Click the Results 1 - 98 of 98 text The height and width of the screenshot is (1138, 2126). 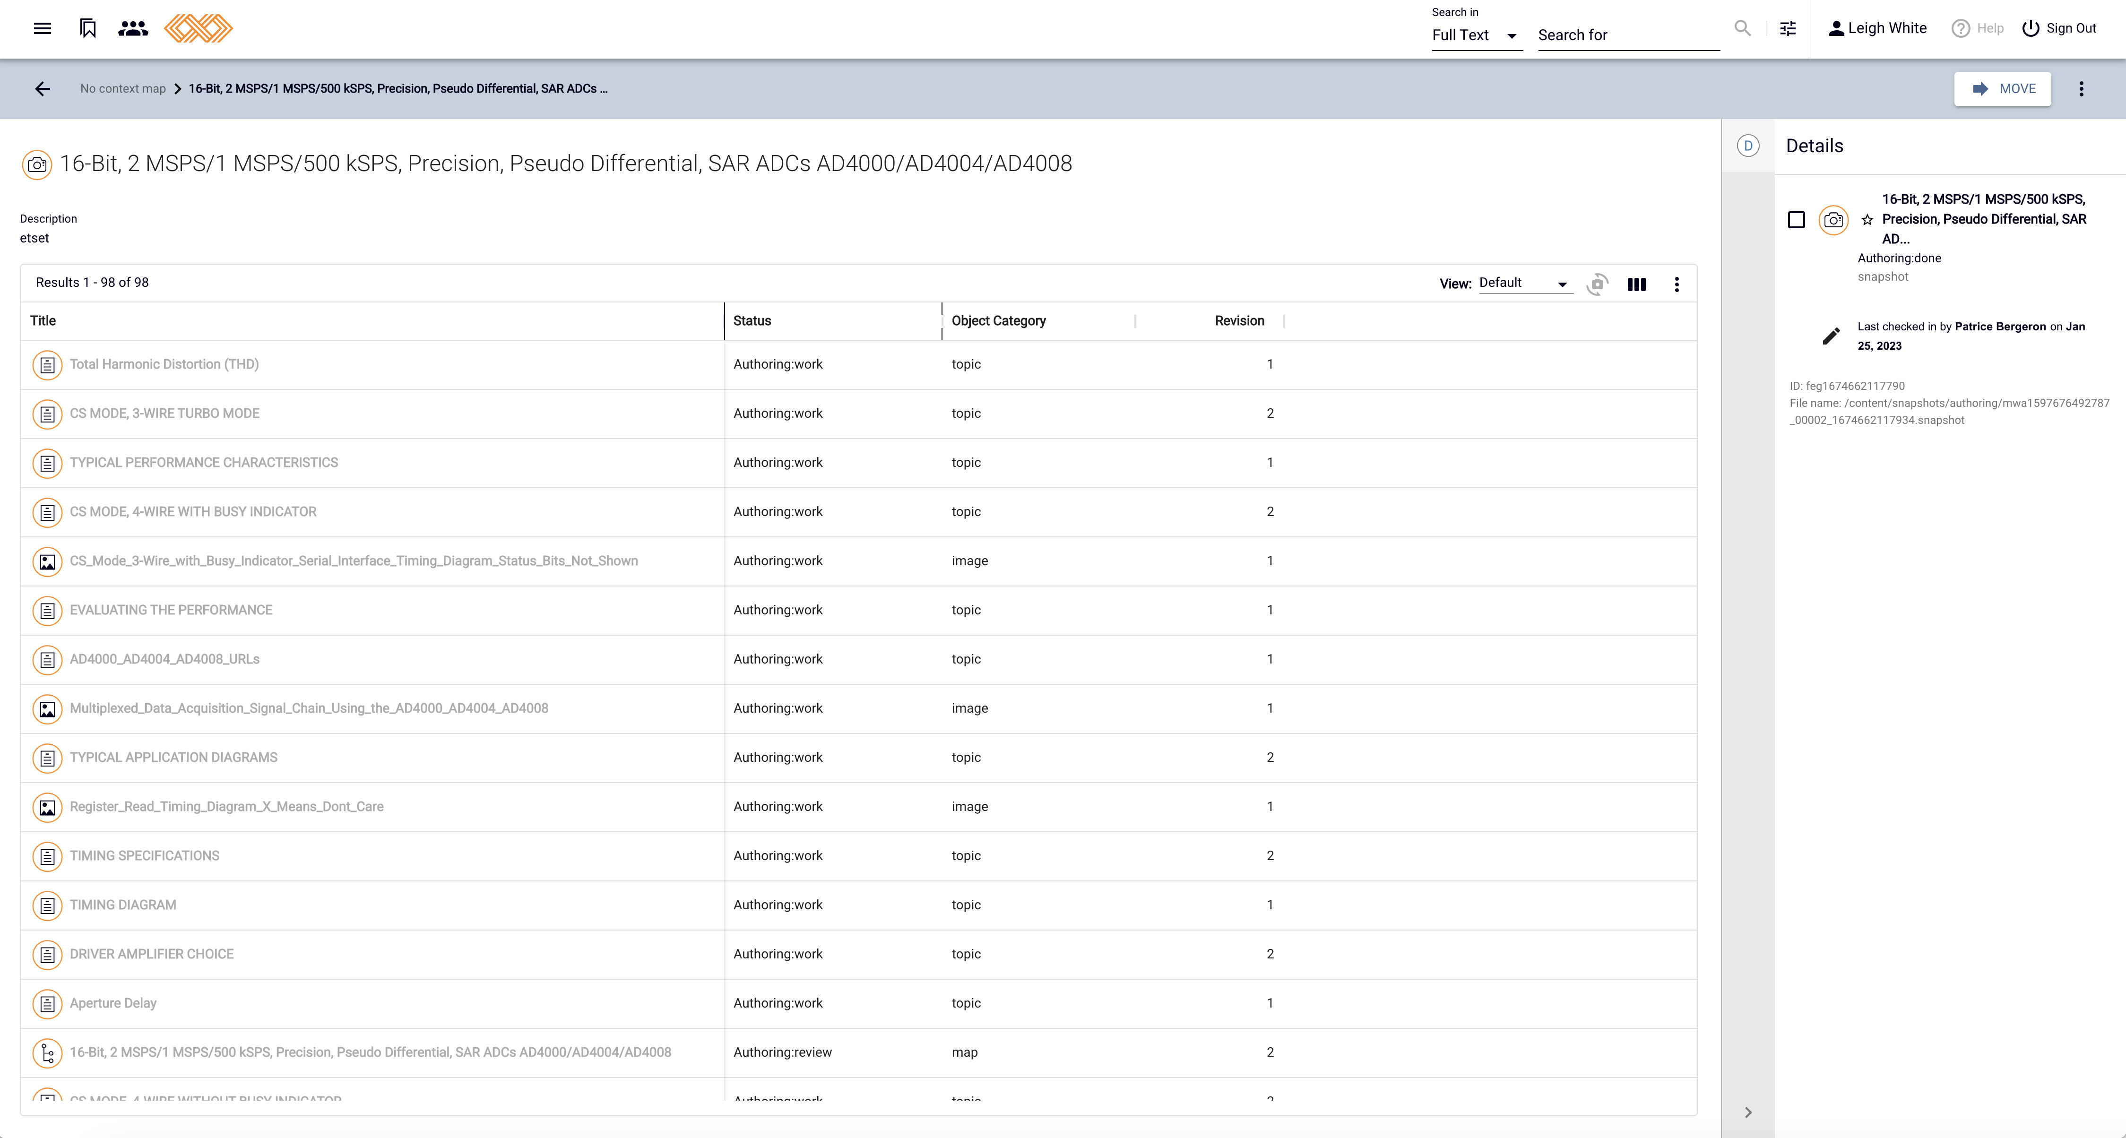(x=93, y=282)
